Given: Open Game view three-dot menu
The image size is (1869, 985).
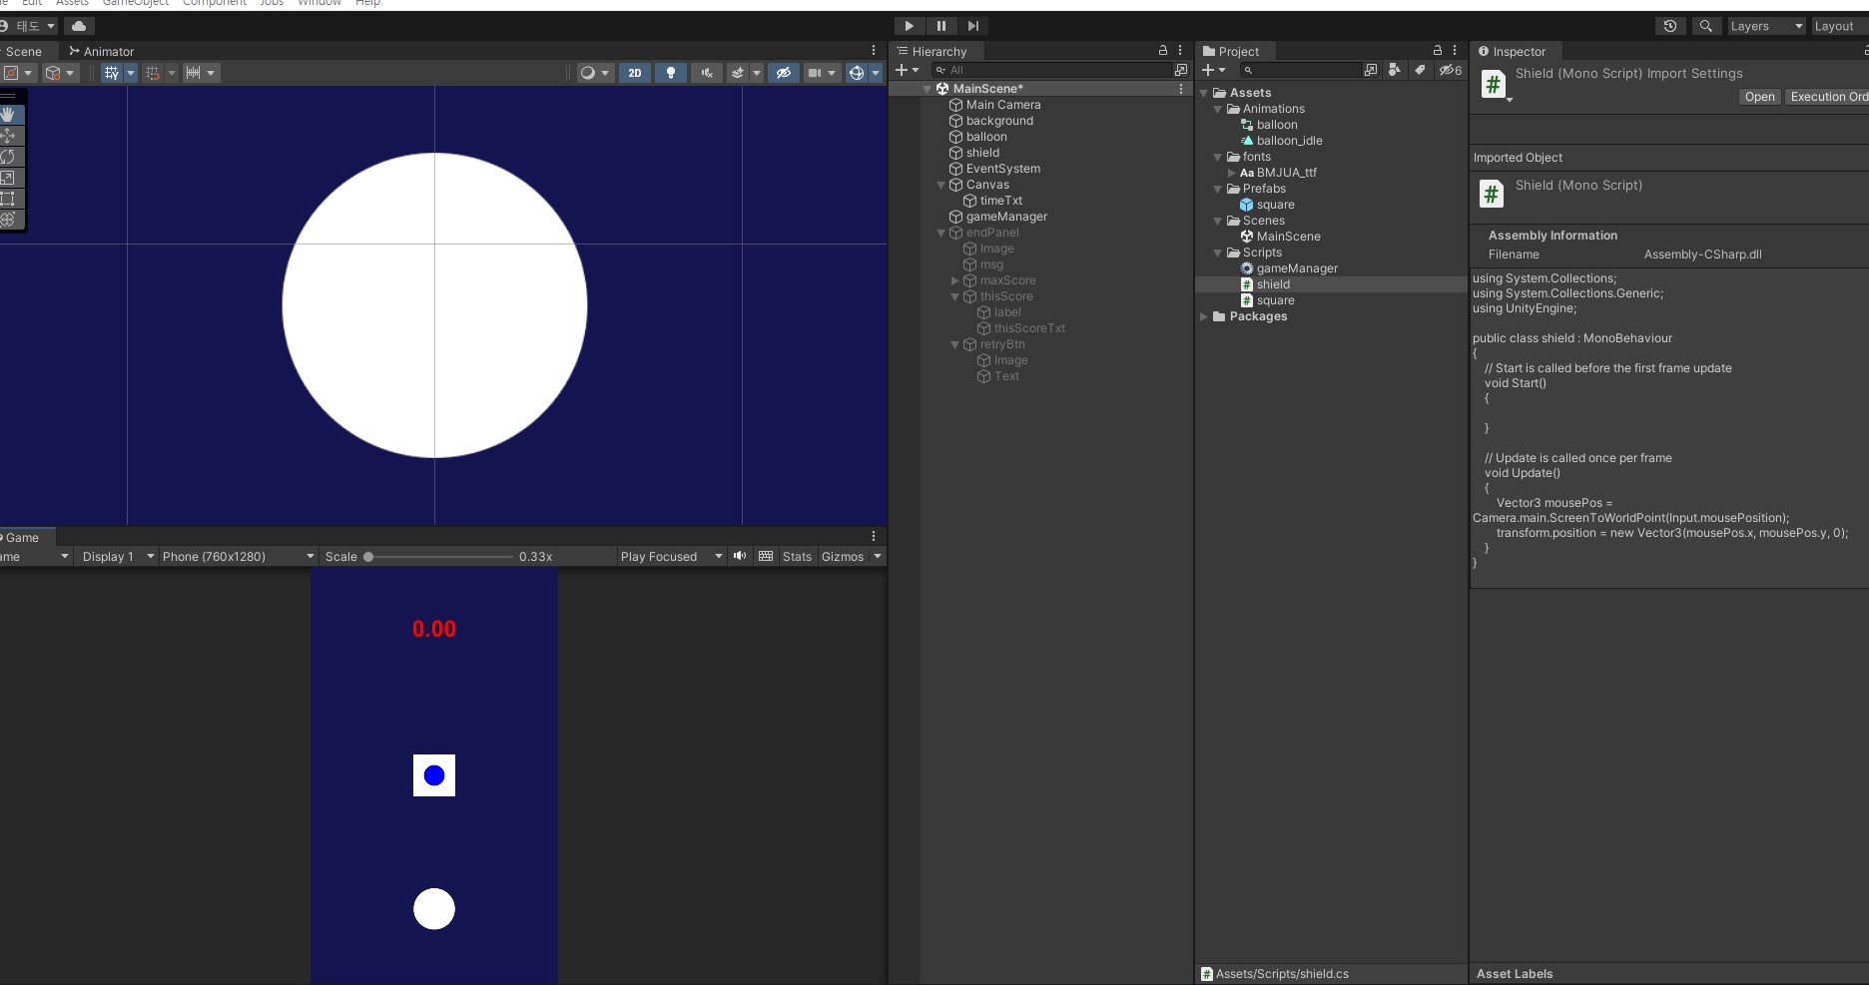Looking at the screenshot, I should [874, 536].
